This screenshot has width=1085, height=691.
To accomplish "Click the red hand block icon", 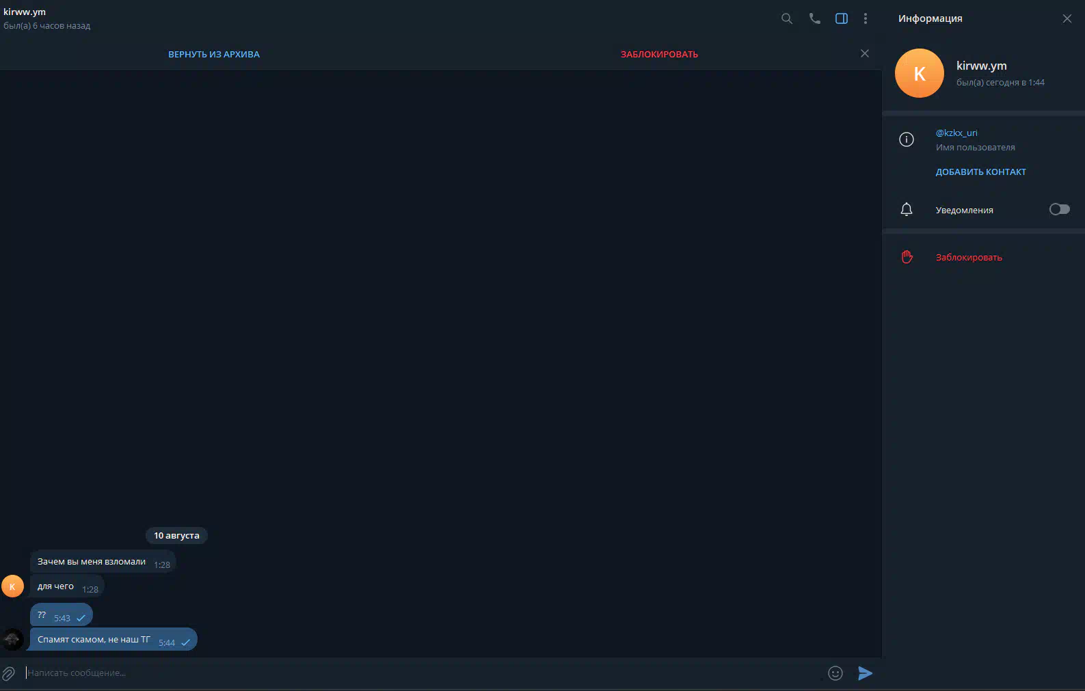I will (x=907, y=257).
